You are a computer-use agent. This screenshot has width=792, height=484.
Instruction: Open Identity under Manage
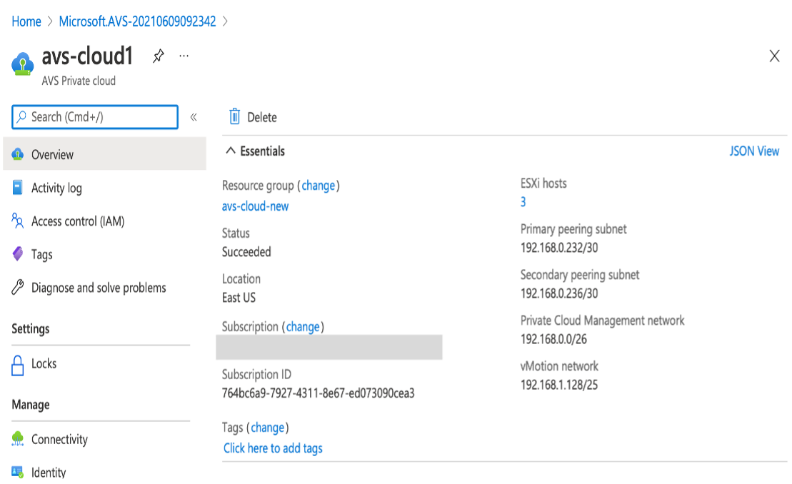pyautogui.click(x=49, y=473)
